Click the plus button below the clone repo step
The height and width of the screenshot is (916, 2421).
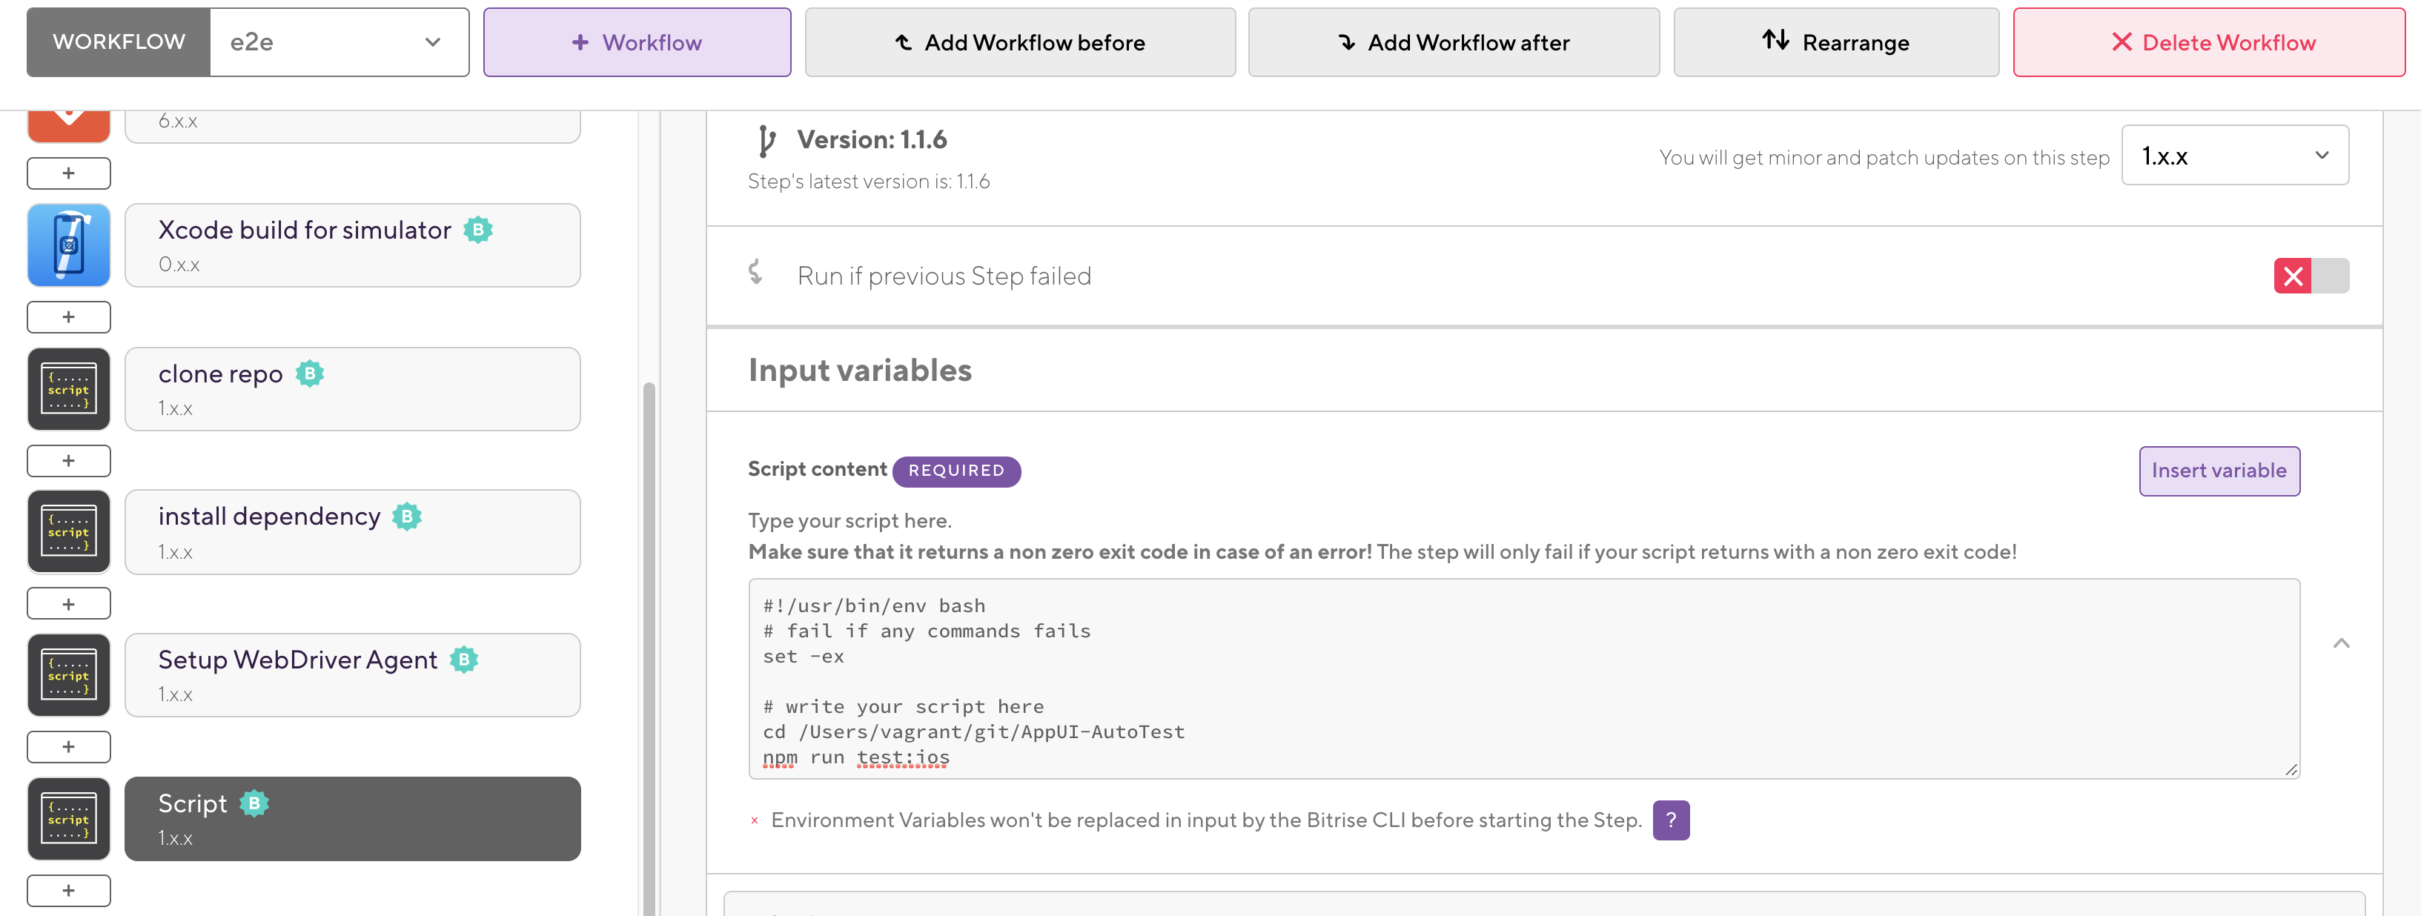pos(69,460)
